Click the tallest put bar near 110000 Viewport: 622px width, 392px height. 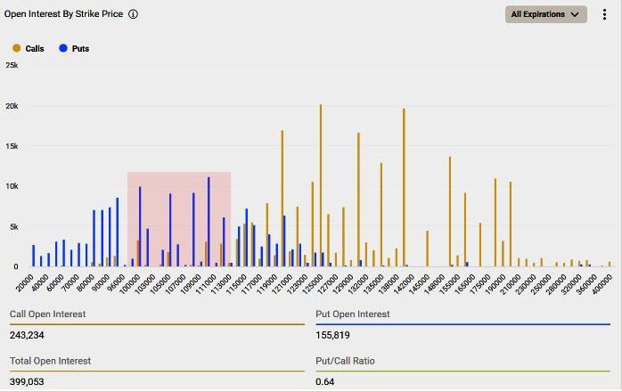[209, 223]
